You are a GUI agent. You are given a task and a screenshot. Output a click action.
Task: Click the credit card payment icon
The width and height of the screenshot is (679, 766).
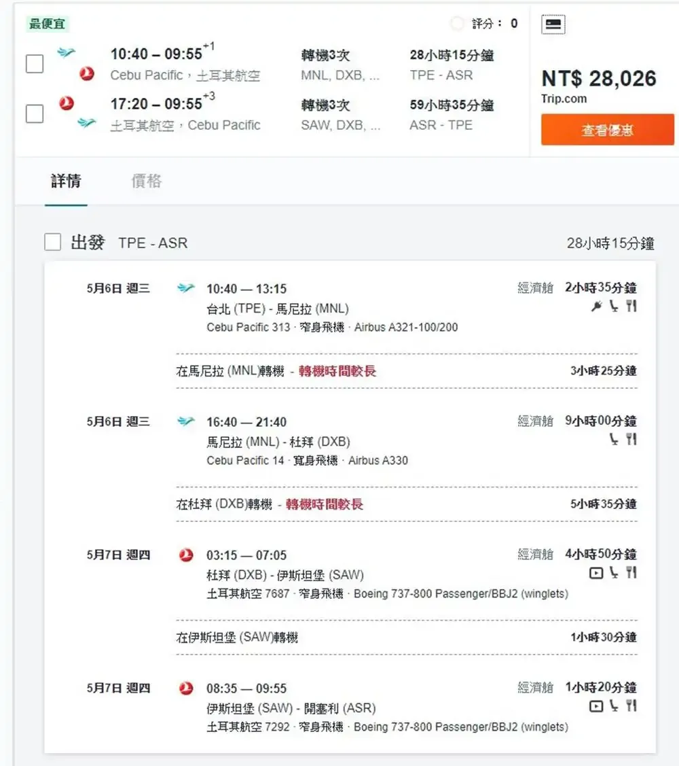click(x=552, y=23)
